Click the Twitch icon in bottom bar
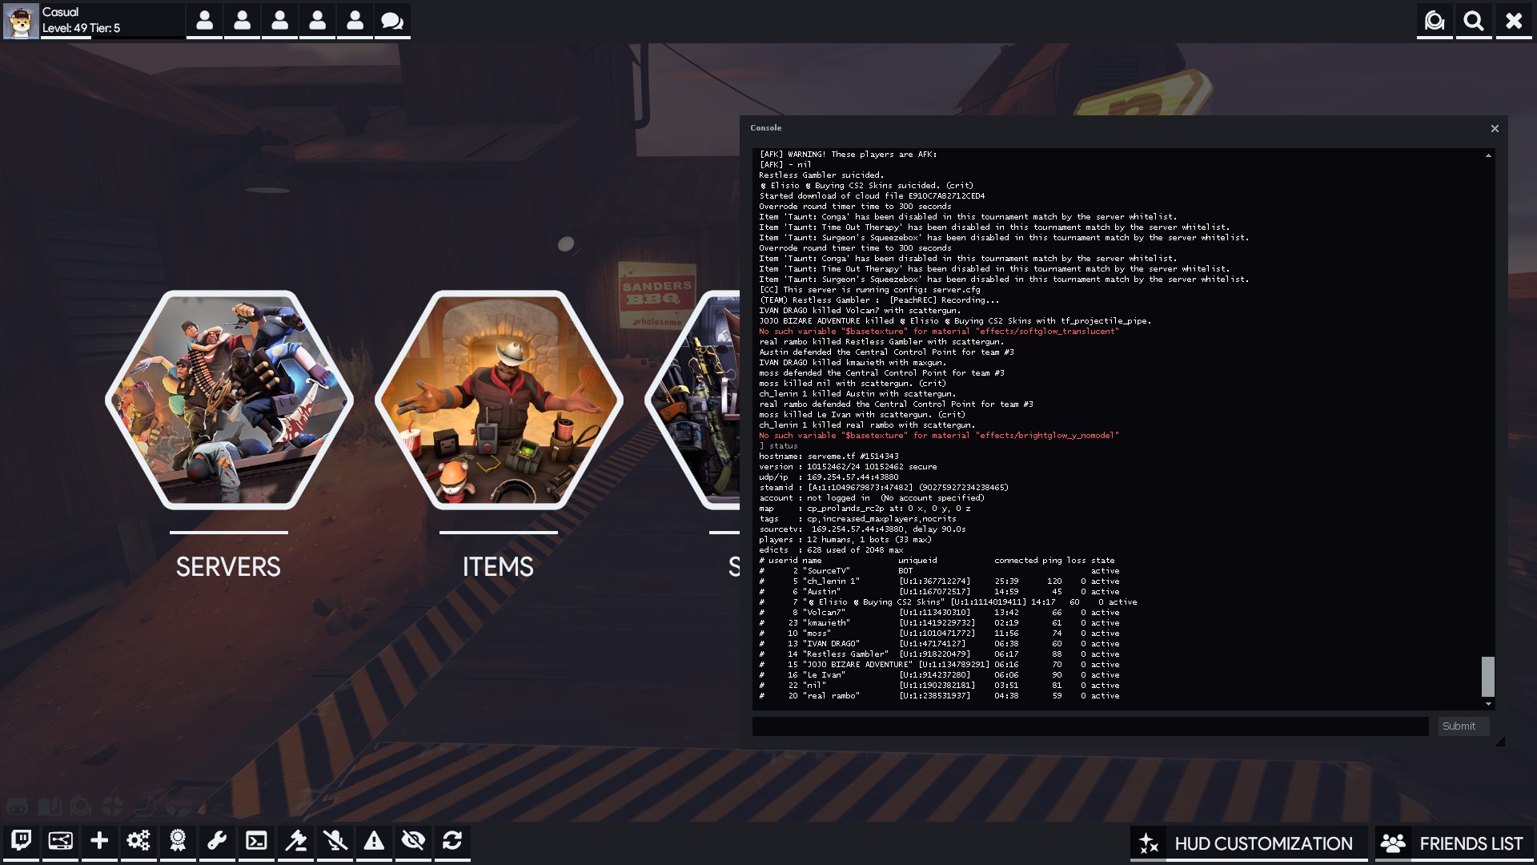Screen dimensions: 1537x865 (22, 841)
